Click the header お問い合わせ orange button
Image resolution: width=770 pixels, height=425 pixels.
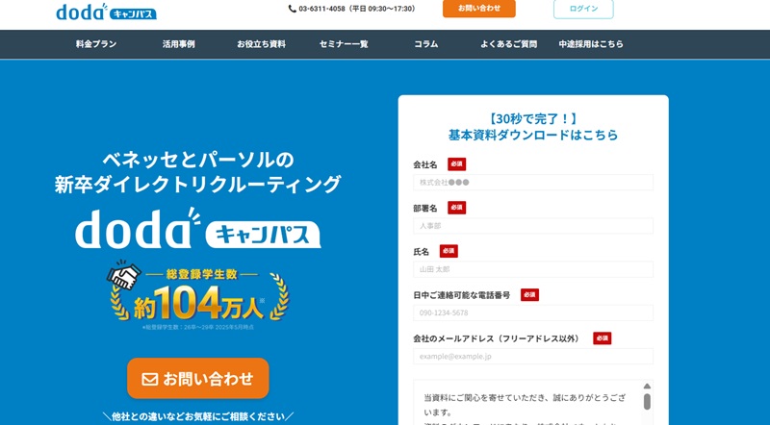478,9
